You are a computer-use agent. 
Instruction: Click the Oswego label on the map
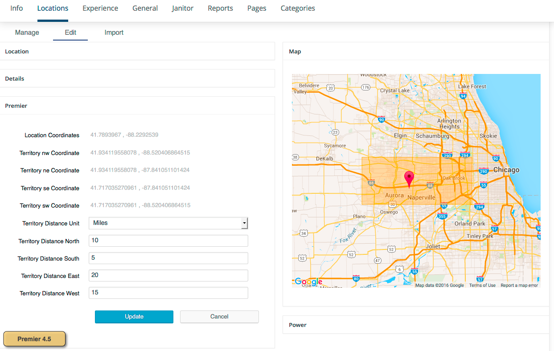click(389, 212)
